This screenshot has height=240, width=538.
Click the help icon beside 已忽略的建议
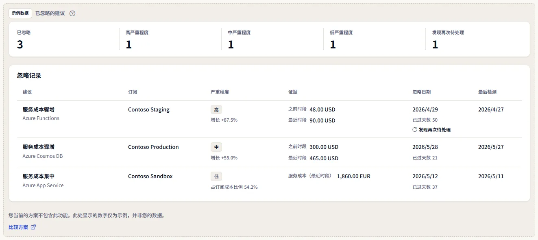pos(72,13)
